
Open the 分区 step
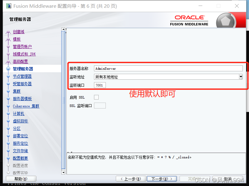[x=17, y=128]
